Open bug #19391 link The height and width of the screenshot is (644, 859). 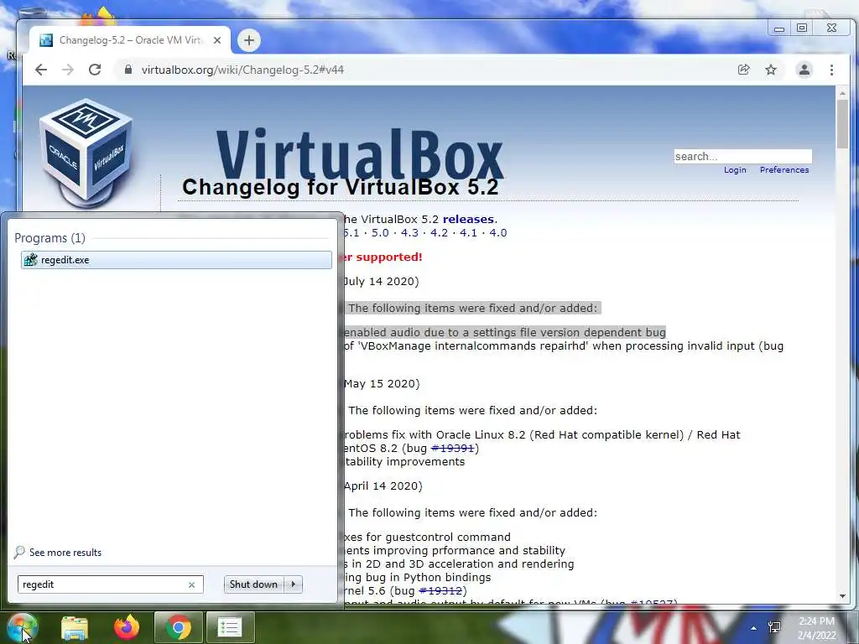pyautogui.click(x=452, y=448)
